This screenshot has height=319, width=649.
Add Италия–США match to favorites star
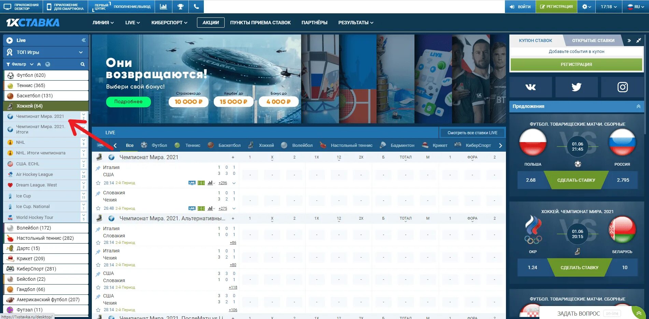pos(98,183)
